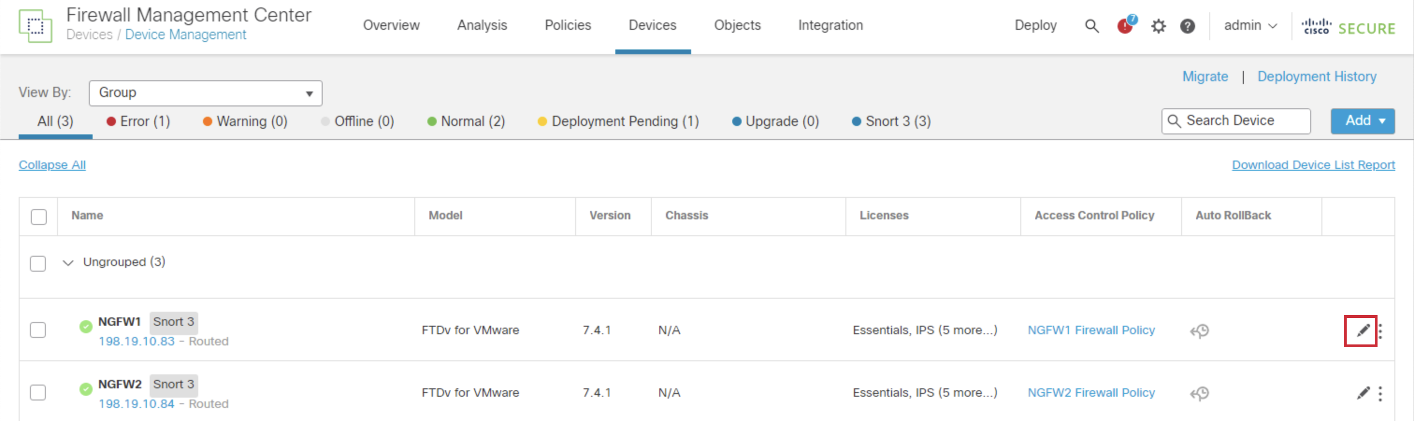Viewport: 1414px width, 421px height.
Task: Open the Policies menu
Action: tap(568, 25)
